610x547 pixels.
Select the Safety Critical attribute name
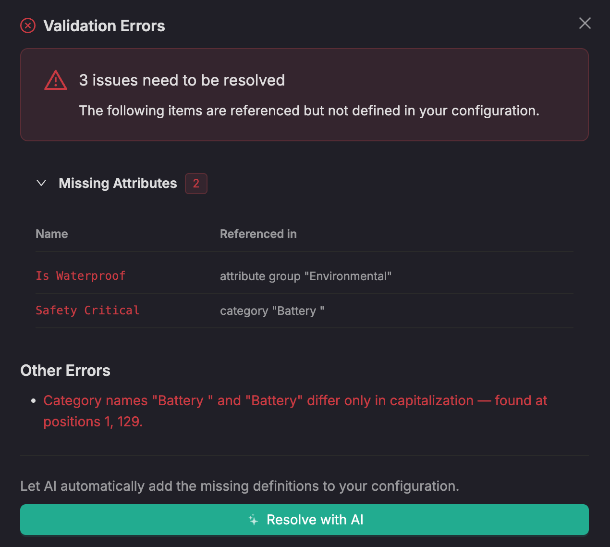[x=87, y=311]
